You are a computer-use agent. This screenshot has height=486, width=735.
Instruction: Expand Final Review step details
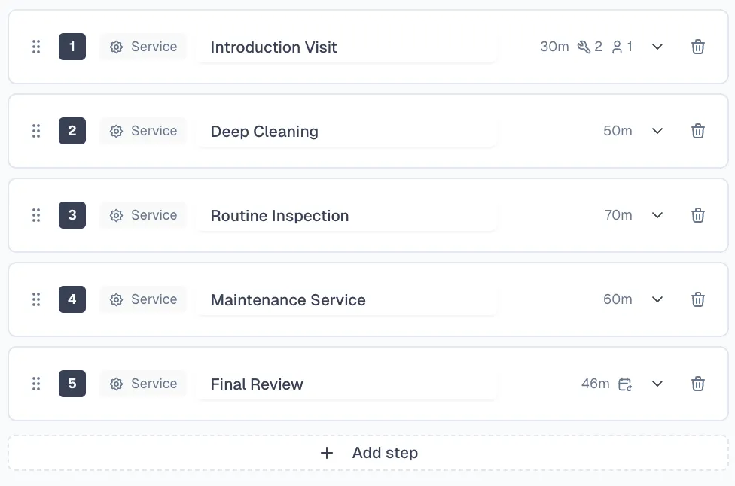tap(657, 384)
